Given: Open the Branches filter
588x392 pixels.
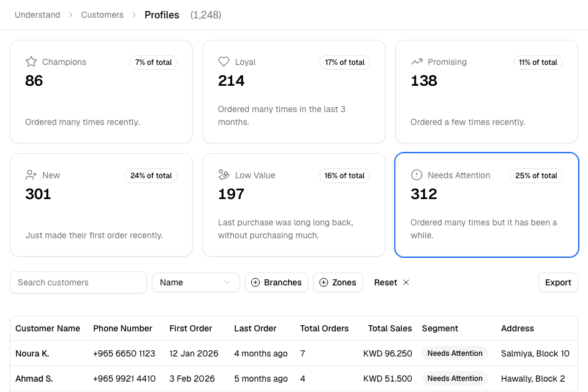Looking at the screenshot, I should (x=277, y=282).
